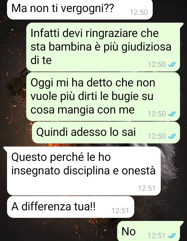Tap the 12:50 timestamp on "Quindi adesso lo sai"

pos(157,136)
